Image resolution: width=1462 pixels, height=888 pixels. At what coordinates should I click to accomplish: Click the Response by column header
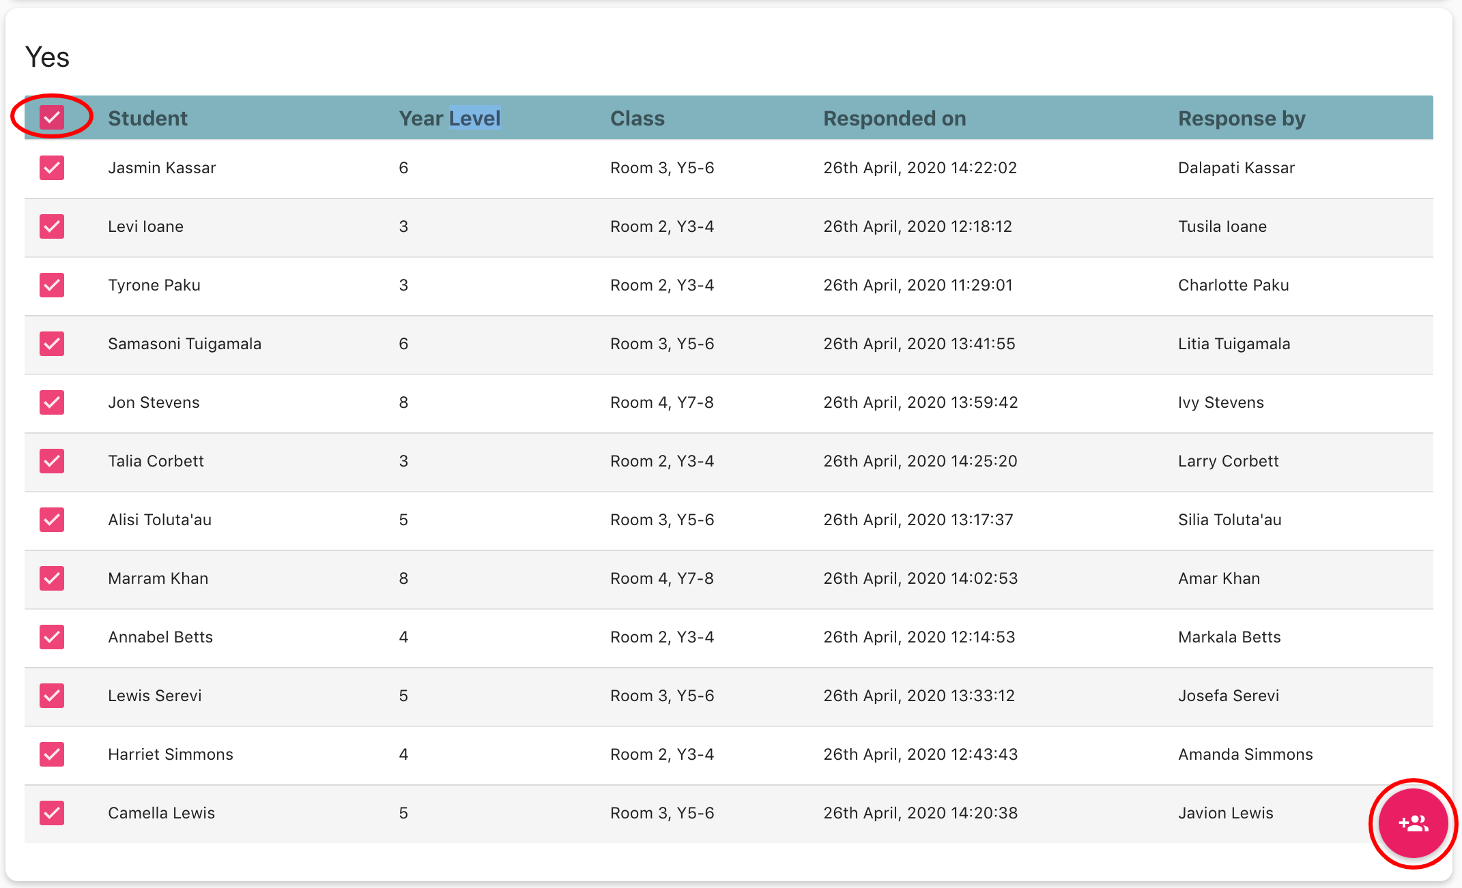tap(1241, 118)
